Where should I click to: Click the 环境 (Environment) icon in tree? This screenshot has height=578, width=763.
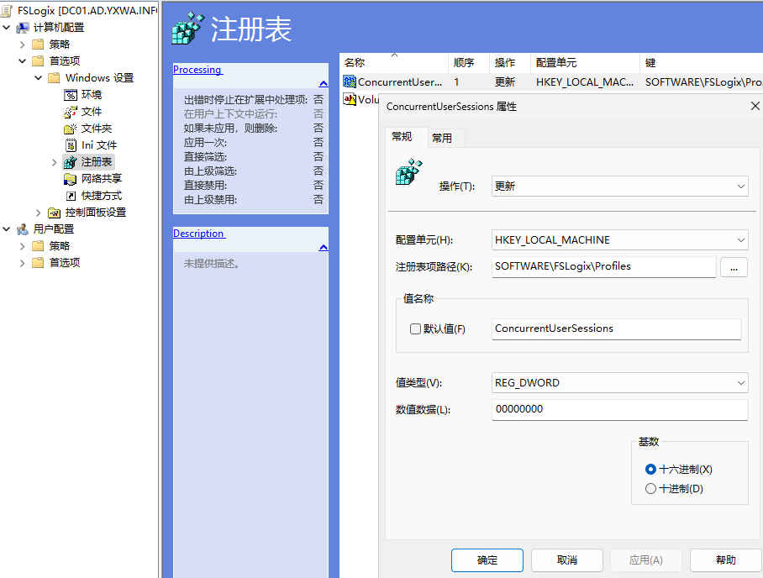point(71,95)
